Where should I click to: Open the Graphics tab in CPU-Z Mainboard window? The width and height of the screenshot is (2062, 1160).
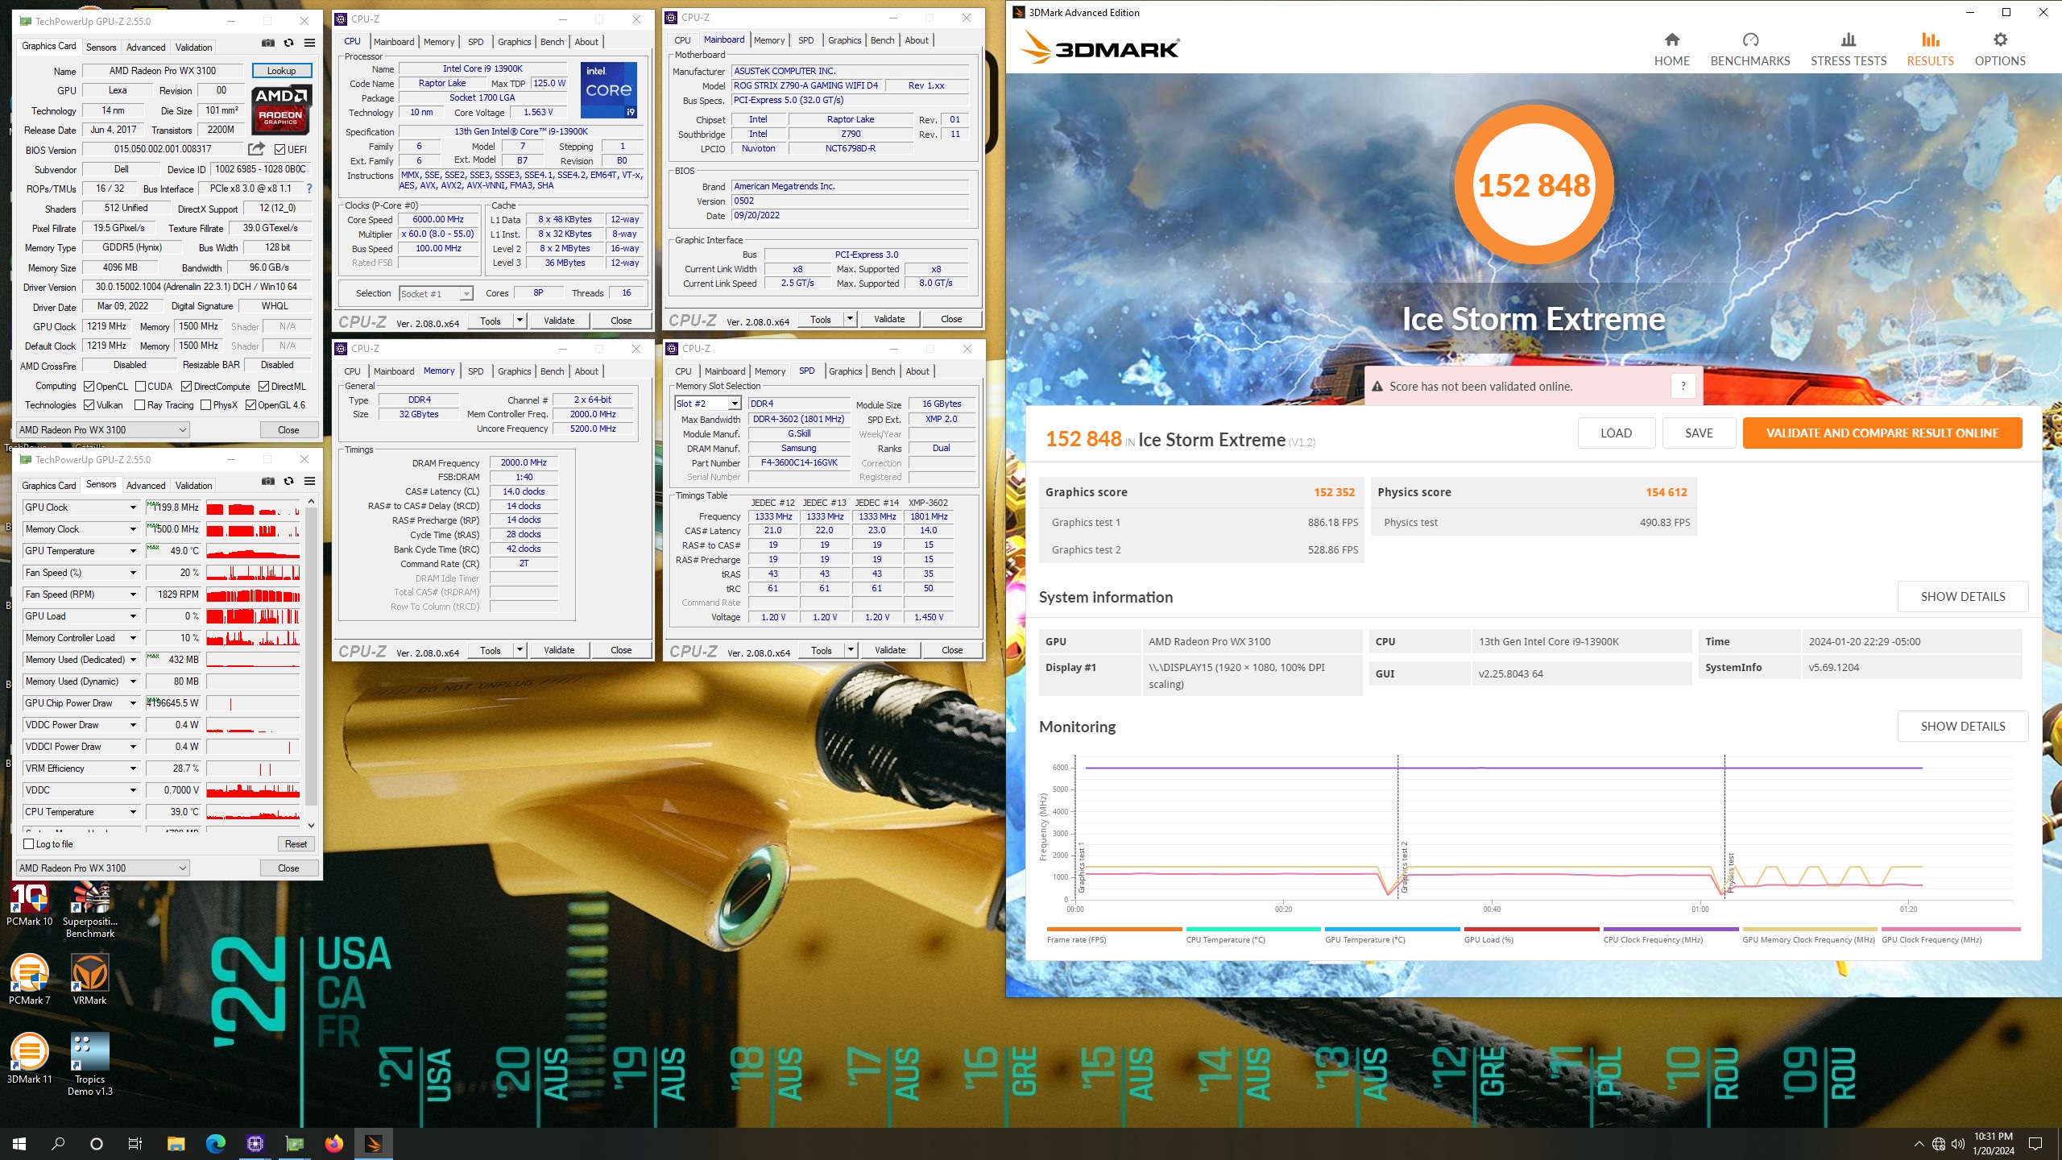pyautogui.click(x=844, y=40)
